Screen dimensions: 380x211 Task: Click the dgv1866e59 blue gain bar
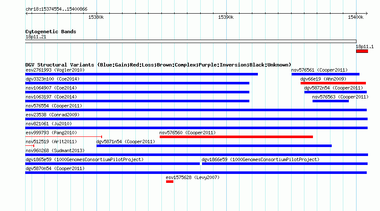(x=285, y=164)
